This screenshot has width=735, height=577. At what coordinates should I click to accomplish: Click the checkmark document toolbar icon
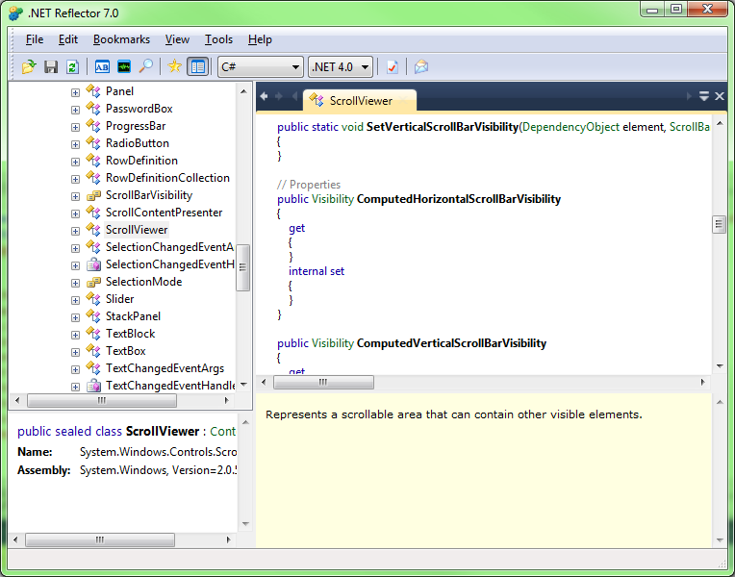click(x=393, y=66)
